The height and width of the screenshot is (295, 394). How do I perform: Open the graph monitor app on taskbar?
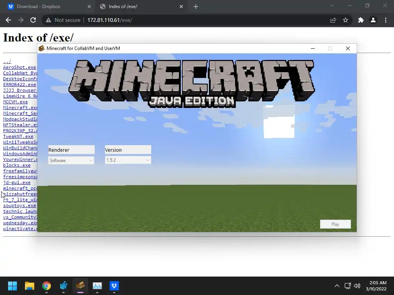click(97, 286)
